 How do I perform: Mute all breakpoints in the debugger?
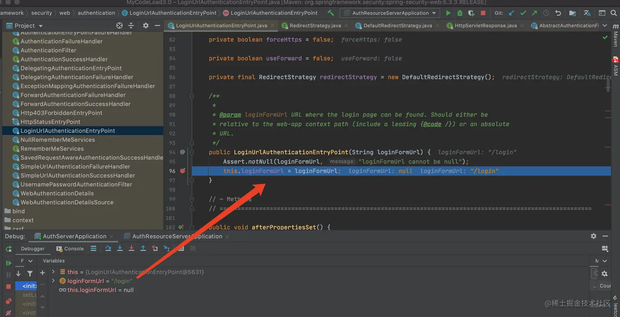tap(8, 312)
